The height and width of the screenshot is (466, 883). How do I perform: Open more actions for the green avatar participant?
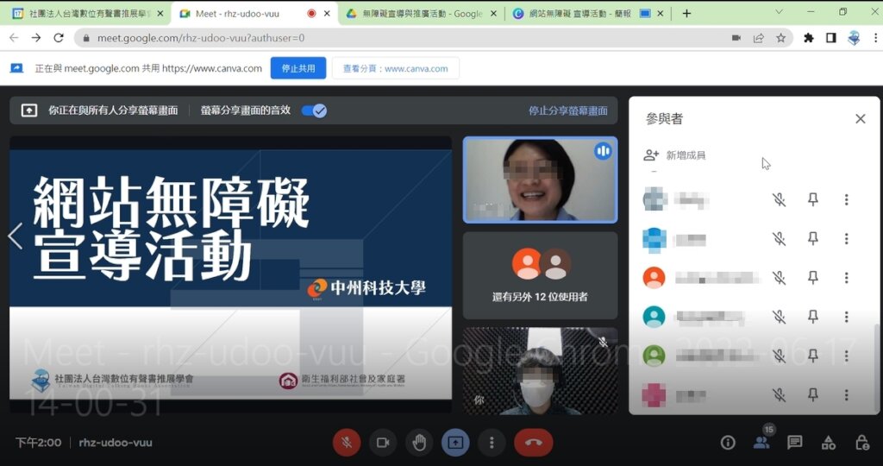coord(846,356)
